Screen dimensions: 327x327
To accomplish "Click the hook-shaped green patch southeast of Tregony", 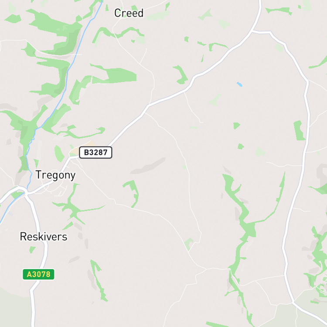I will [x=132, y=193].
